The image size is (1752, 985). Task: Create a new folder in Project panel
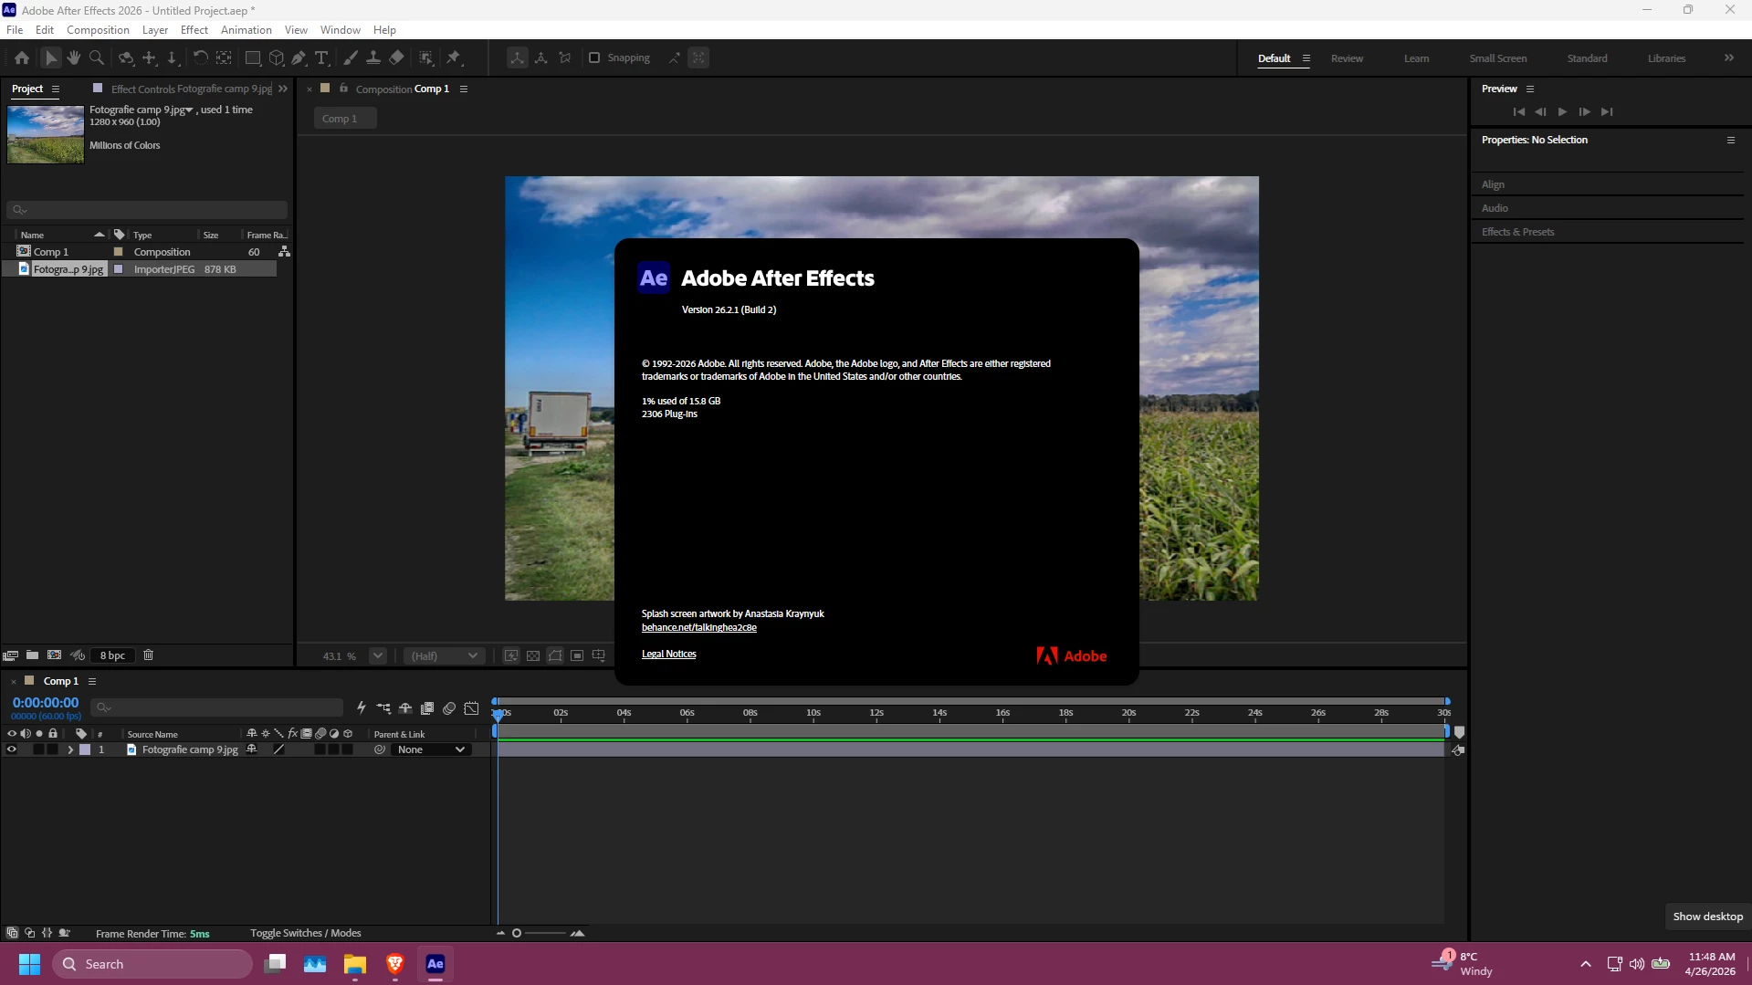[32, 655]
